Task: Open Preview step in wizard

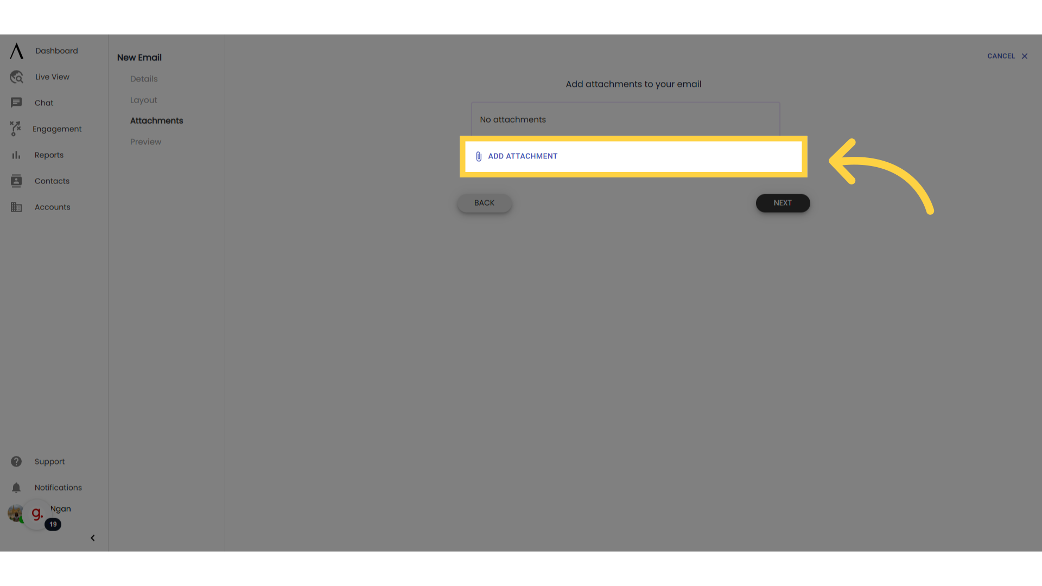Action: [x=145, y=142]
